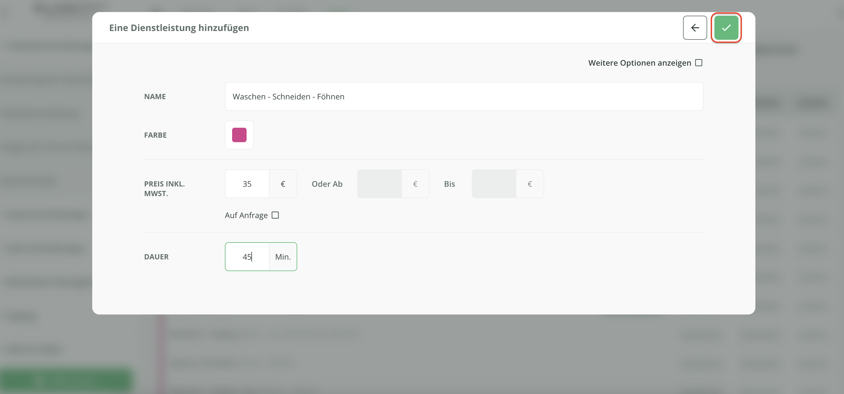The image size is (844, 394).
Task: Click the euro symbol of Bis field
Action: coord(530,184)
